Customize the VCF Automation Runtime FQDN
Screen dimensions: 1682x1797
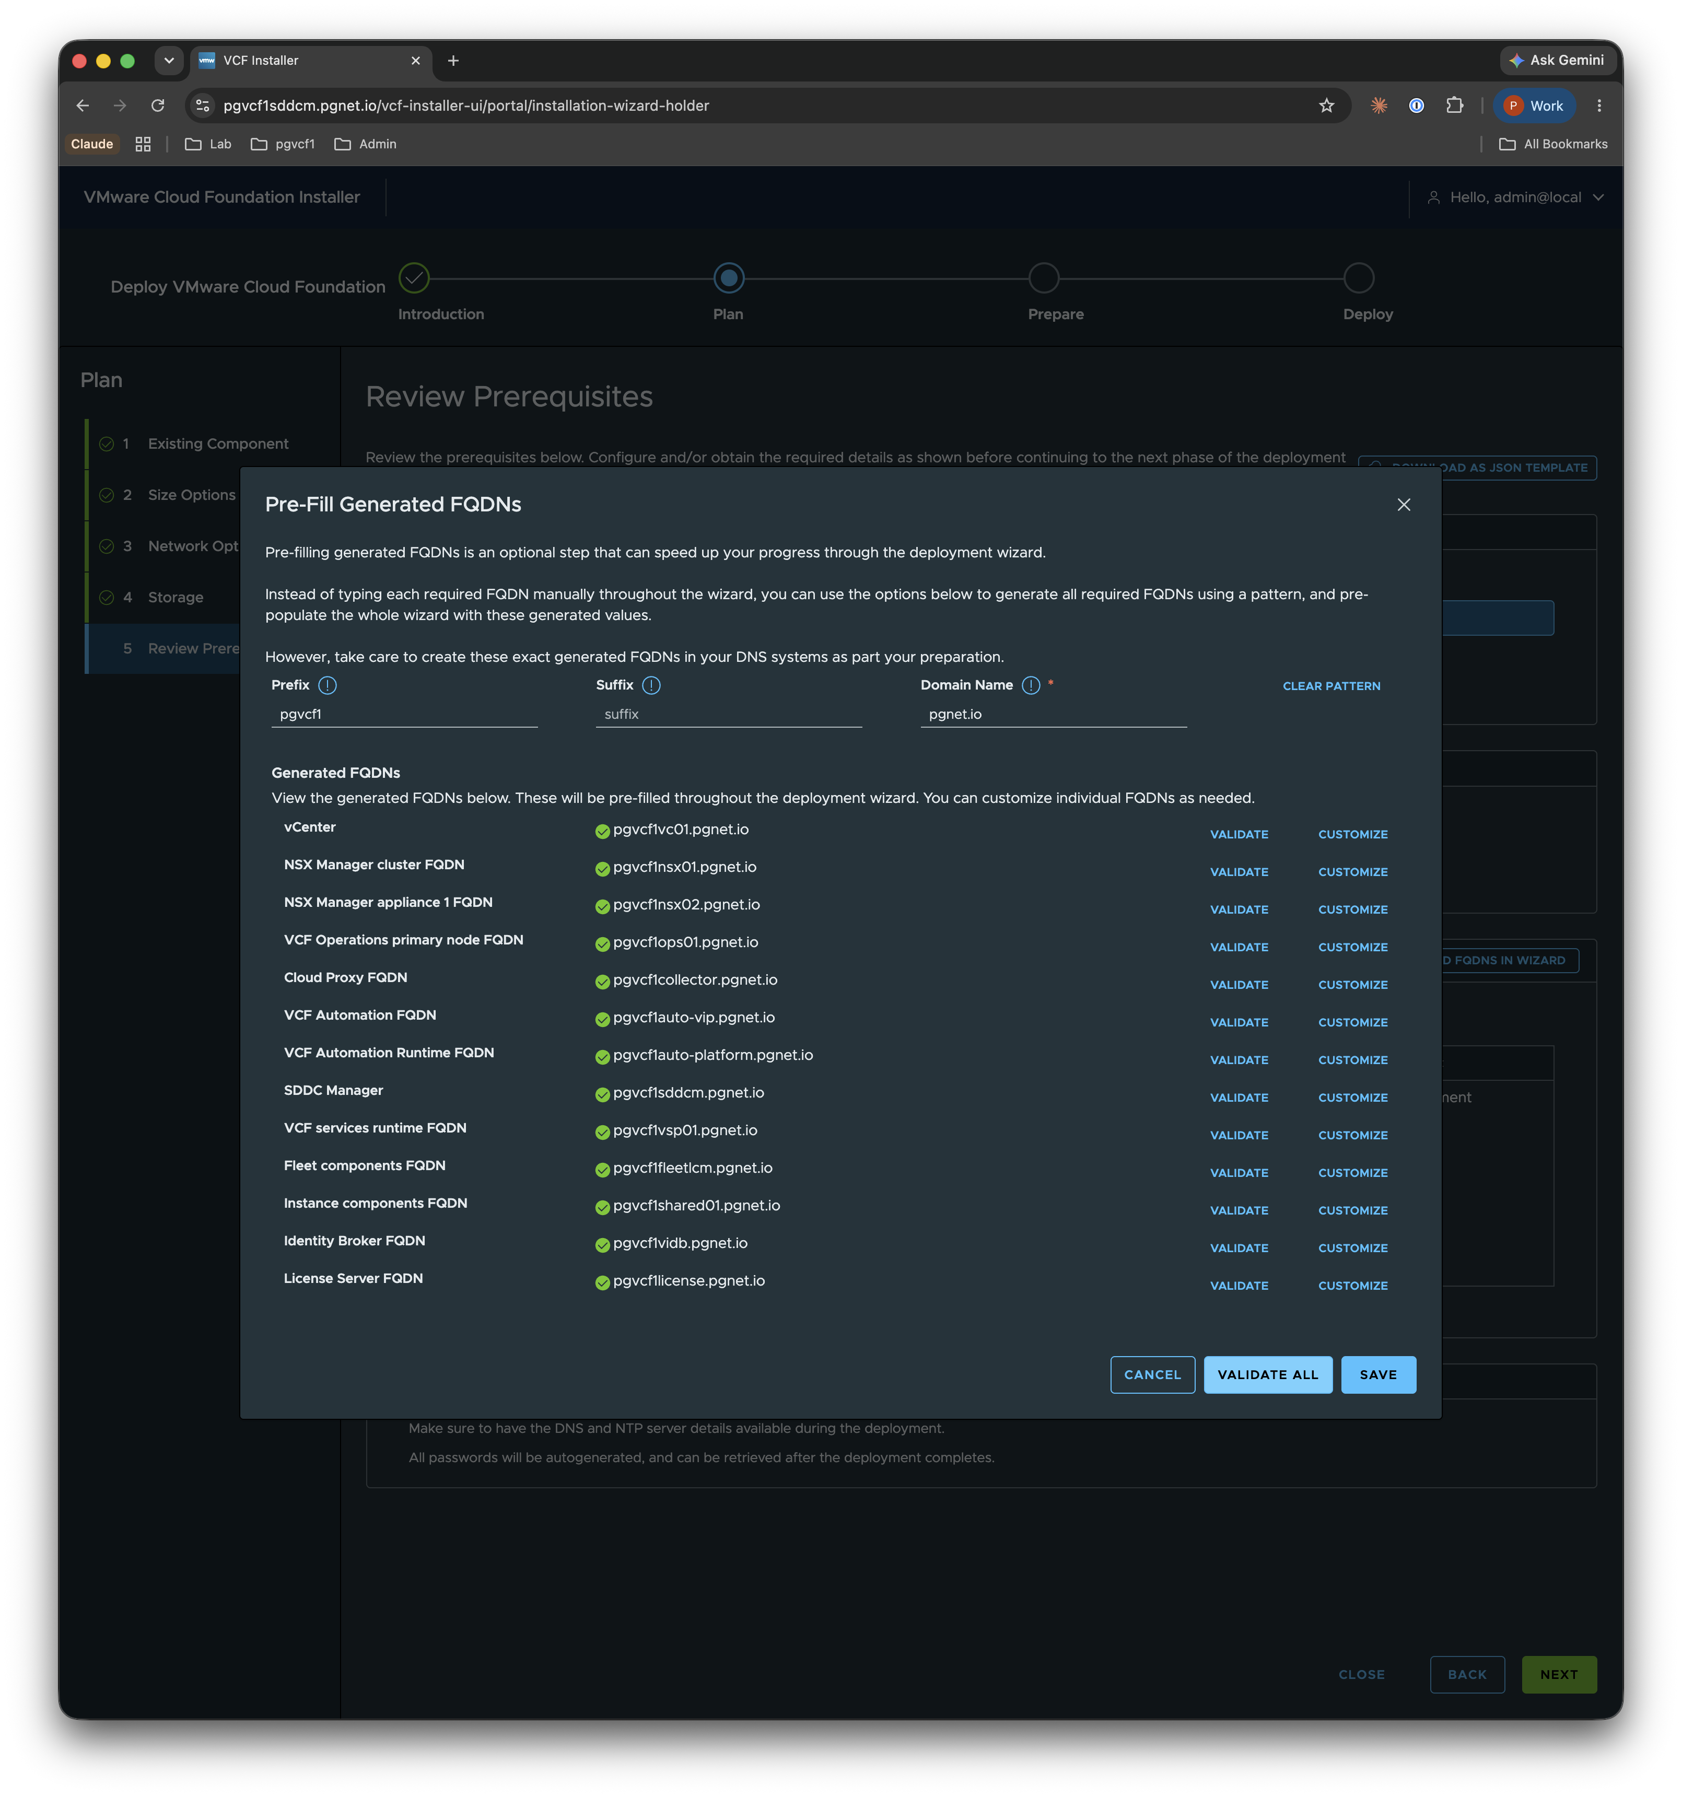click(1352, 1060)
